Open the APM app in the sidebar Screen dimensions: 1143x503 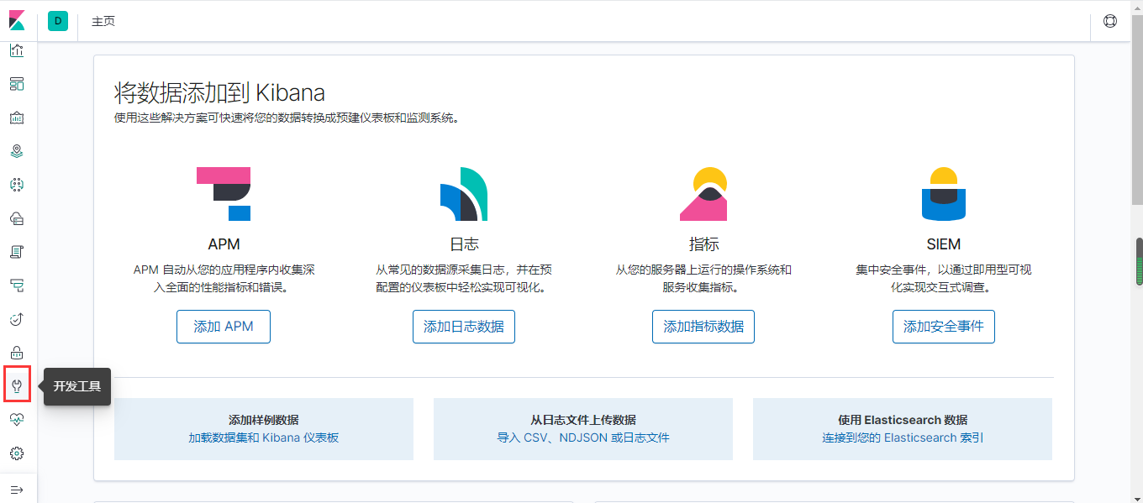[x=17, y=286]
